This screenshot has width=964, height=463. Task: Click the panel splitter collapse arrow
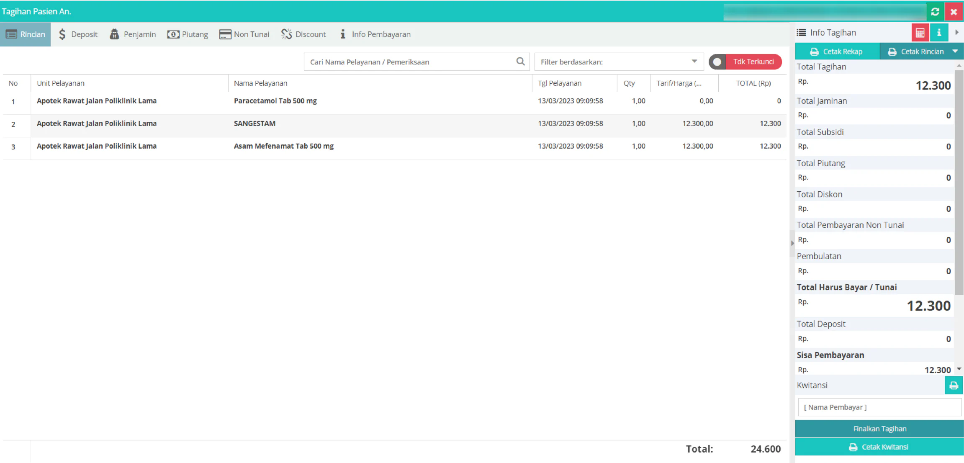[x=792, y=243]
